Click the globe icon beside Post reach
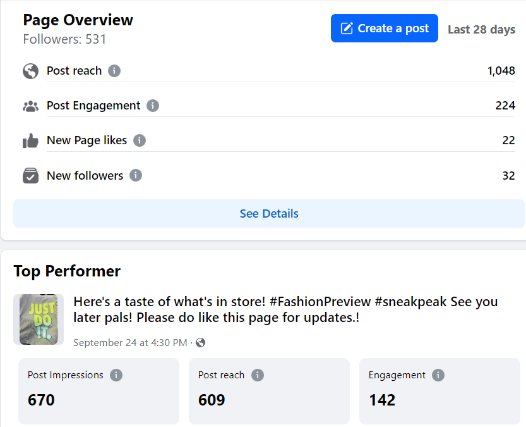The width and height of the screenshot is (526, 427). tap(30, 71)
